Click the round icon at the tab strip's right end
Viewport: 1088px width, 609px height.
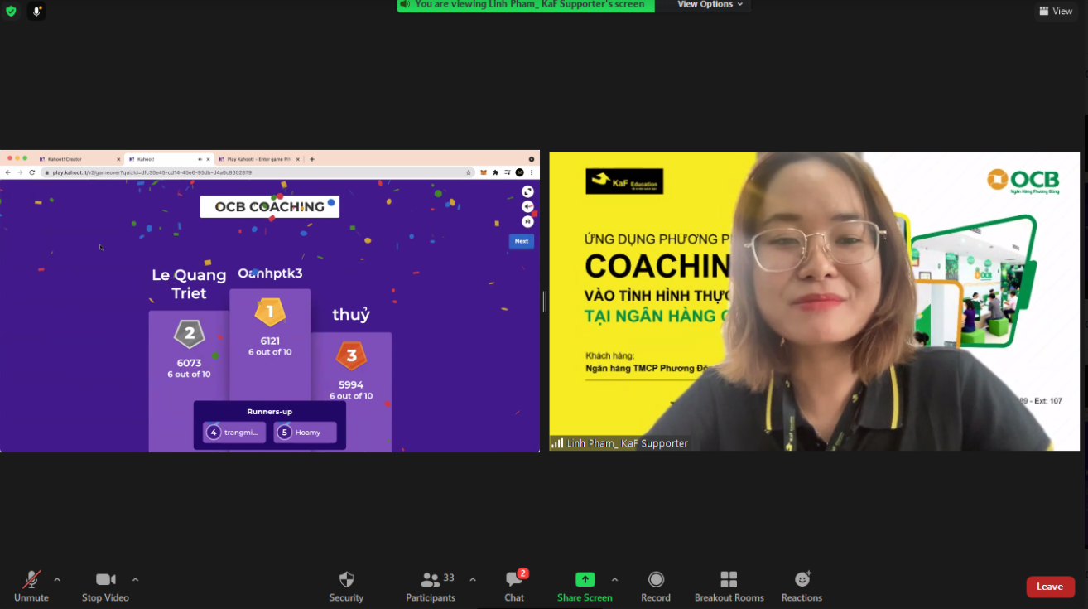pyautogui.click(x=532, y=159)
